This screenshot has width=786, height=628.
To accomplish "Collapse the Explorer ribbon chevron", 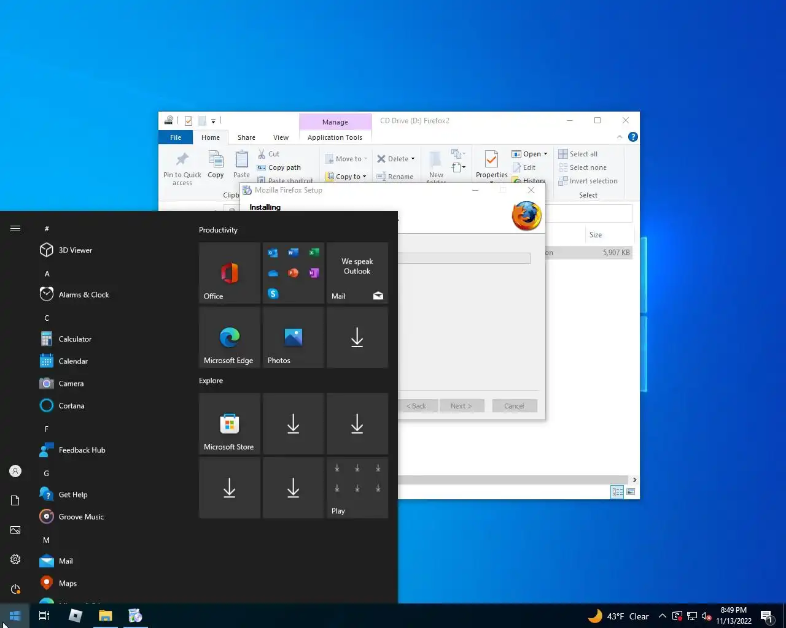I will [x=620, y=137].
